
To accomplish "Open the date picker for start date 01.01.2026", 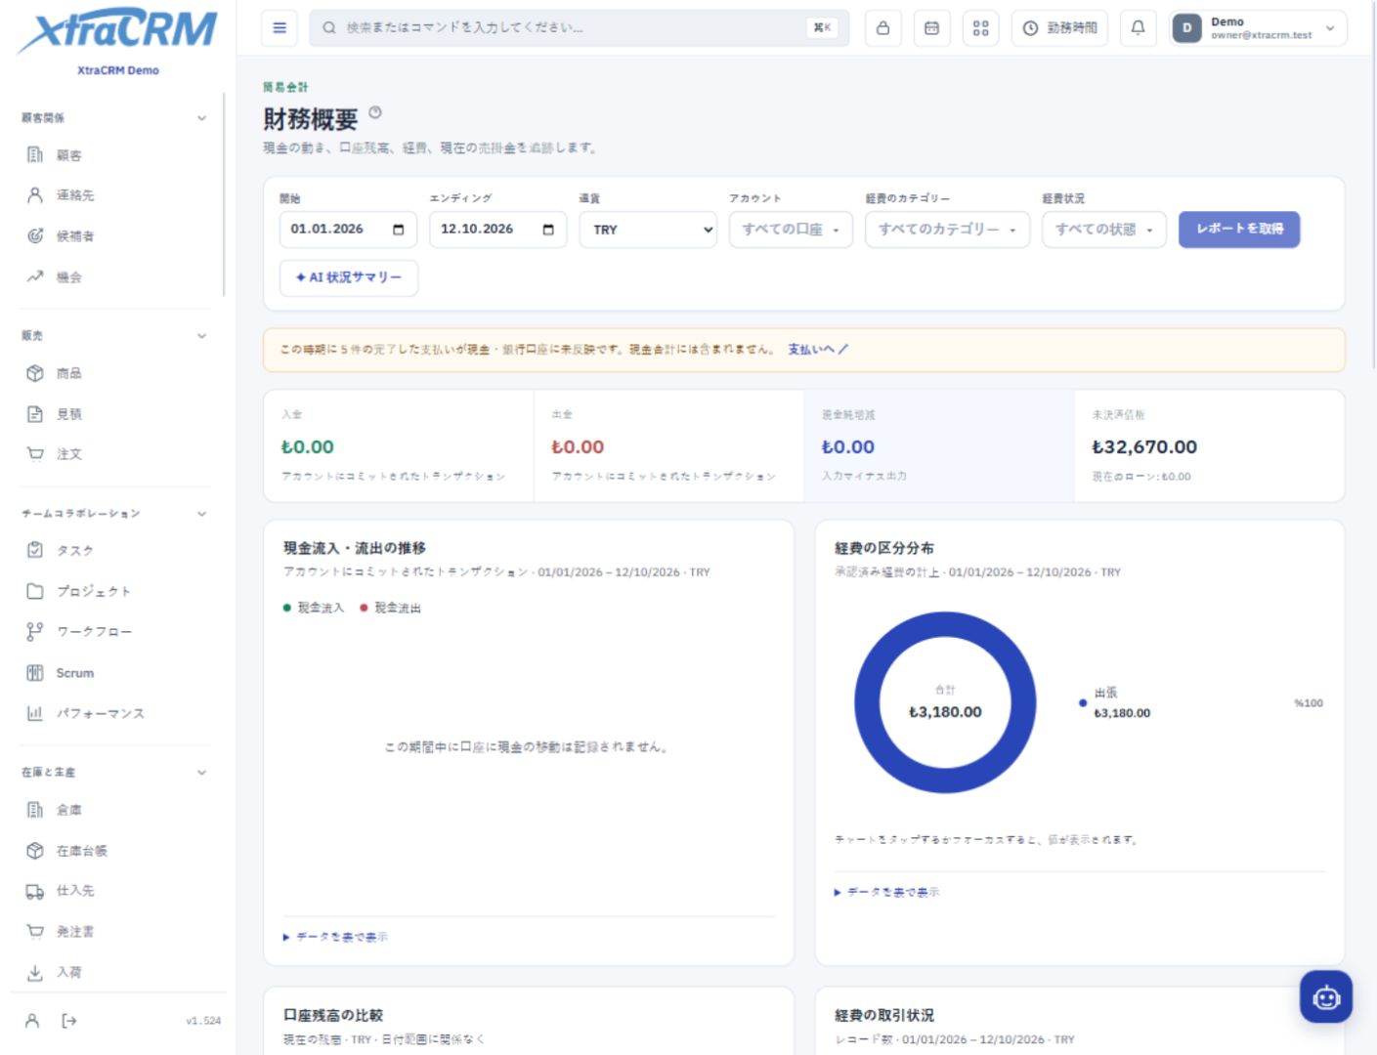I will coord(399,230).
